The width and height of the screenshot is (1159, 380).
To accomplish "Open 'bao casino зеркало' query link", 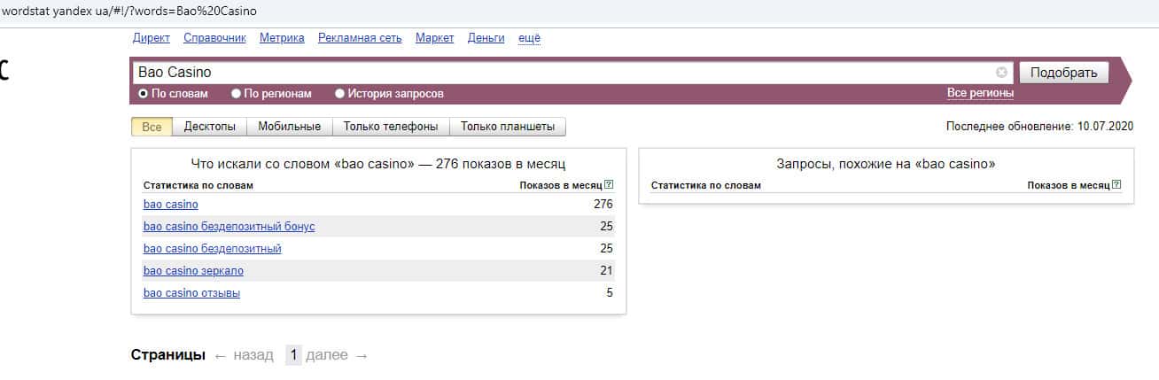I will click(193, 271).
